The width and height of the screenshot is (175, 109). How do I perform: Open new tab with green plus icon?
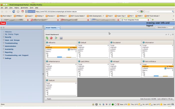coord(153,20)
